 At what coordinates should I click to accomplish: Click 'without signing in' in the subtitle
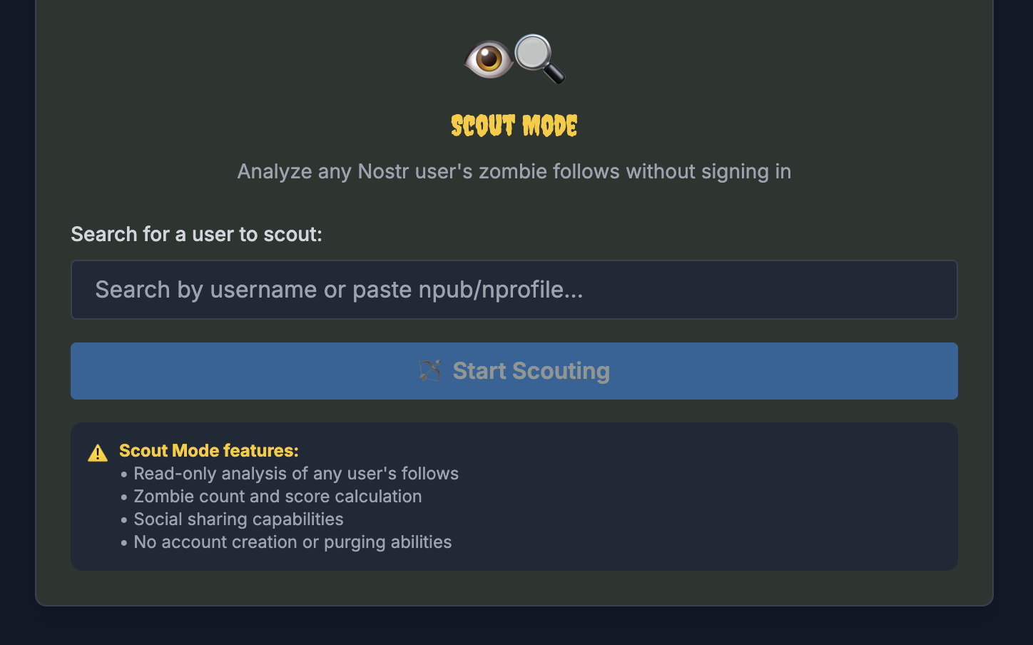708,171
